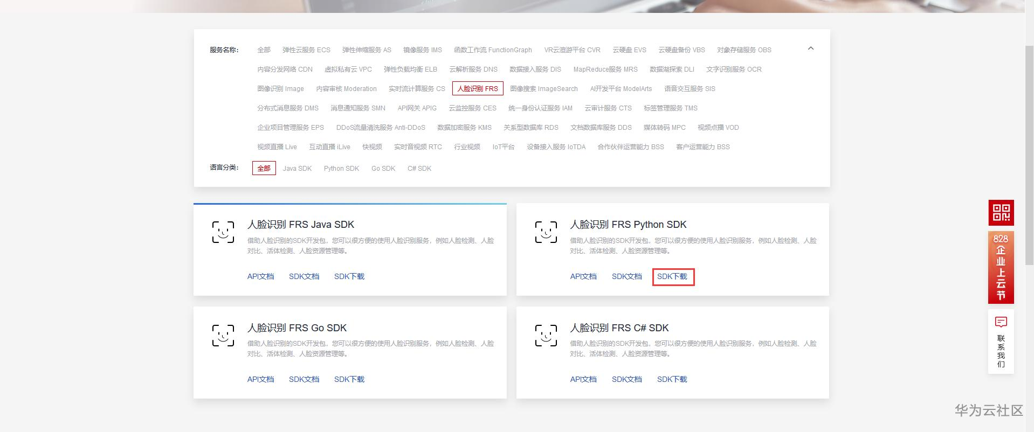Filter by 弹性负载均衡 ELB
The height and width of the screenshot is (432, 1034).
[410, 69]
